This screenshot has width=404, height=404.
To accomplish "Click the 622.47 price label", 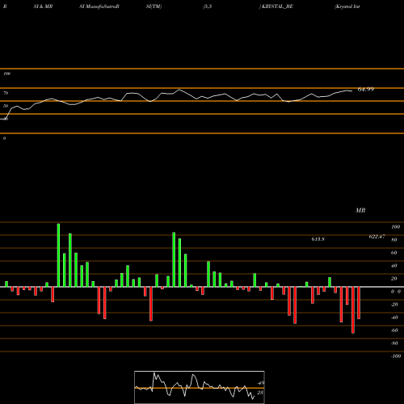I will (x=377, y=237).
